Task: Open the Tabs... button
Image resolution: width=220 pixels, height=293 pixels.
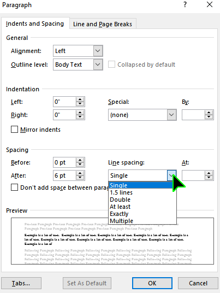Action: click(x=21, y=283)
